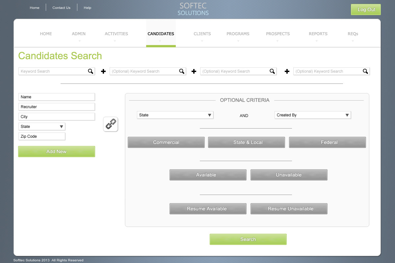Click the magnifier in the third keyword search box
Viewport: 395px width, 263px height.
(272, 71)
